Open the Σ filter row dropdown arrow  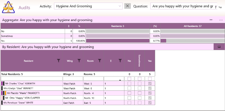(x=120, y=80)
